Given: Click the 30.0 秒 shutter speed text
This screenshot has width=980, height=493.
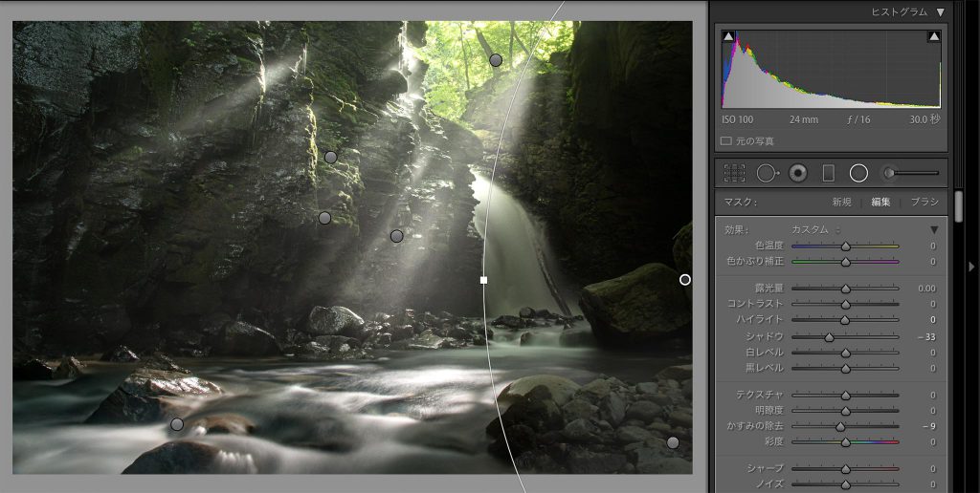Looking at the screenshot, I should [925, 119].
